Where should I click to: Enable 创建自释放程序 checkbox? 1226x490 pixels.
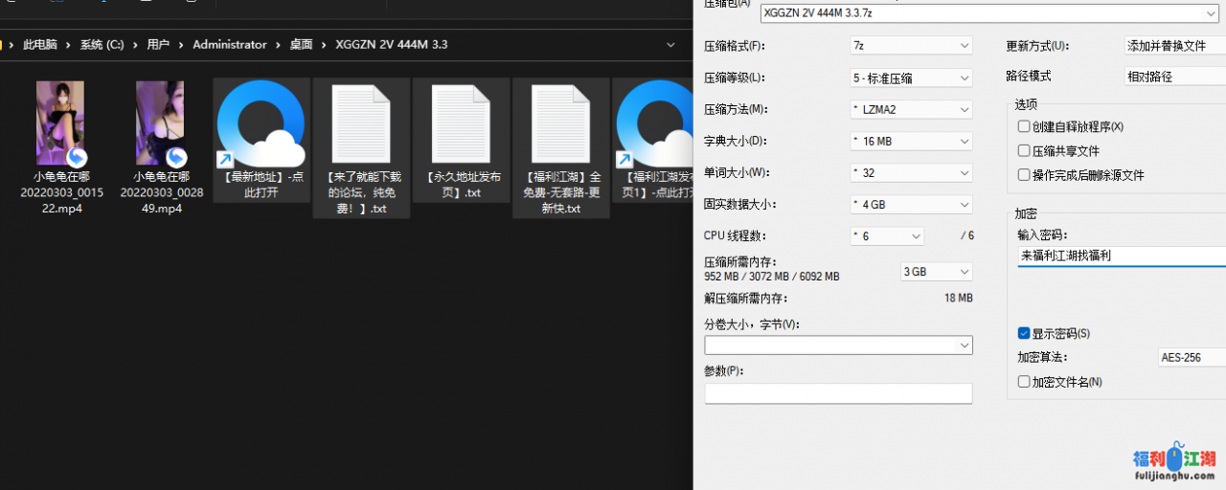[1024, 126]
